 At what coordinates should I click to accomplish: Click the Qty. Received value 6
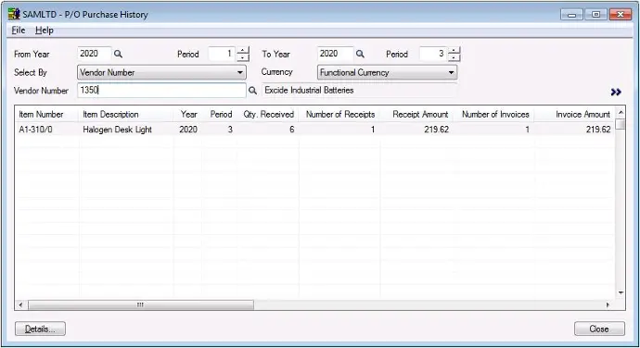[268, 130]
